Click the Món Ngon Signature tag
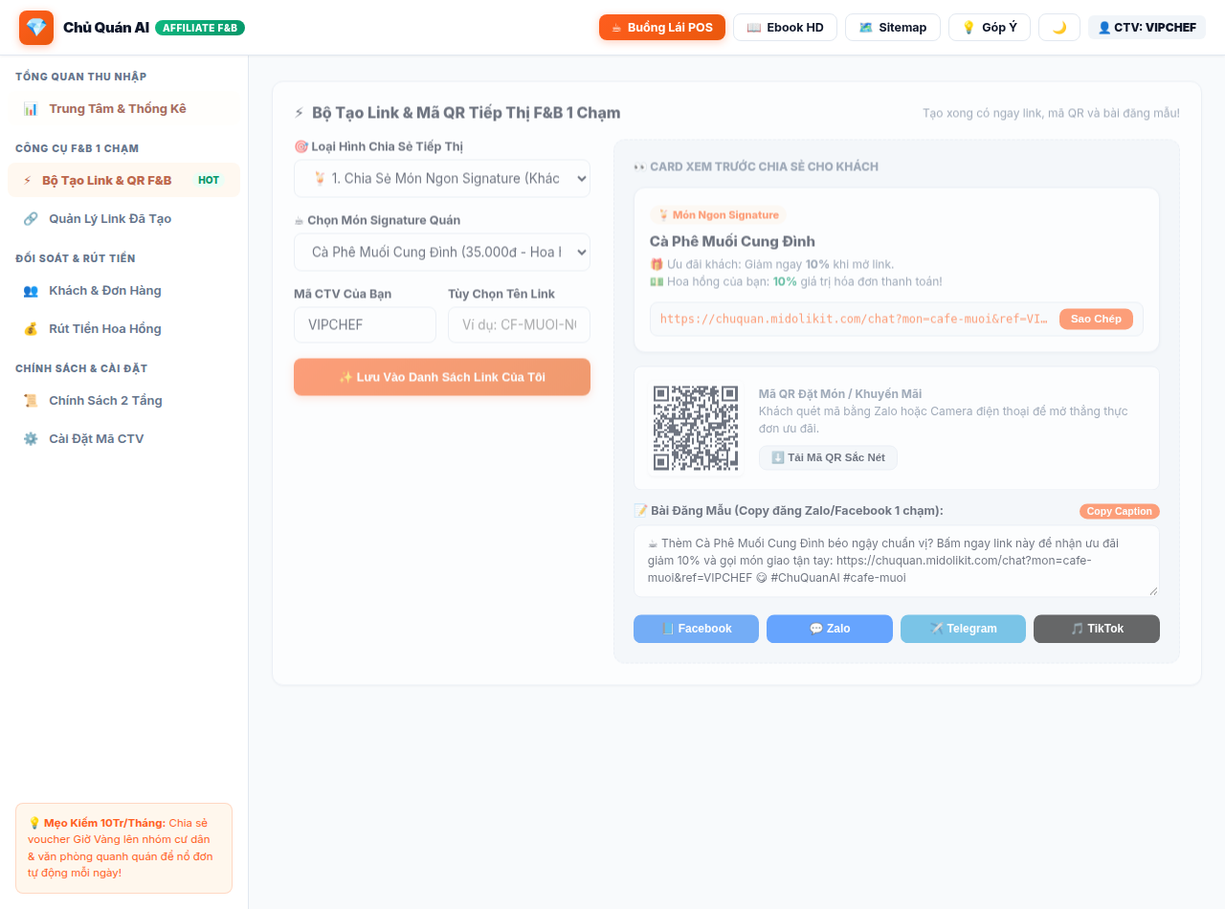Screen dimensions: 1225x909 click(x=718, y=215)
